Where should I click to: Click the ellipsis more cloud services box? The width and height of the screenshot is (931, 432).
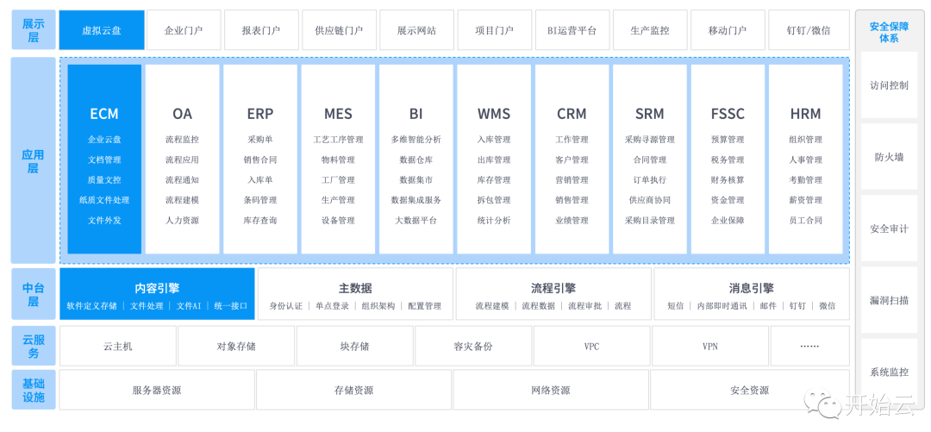[809, 347]
